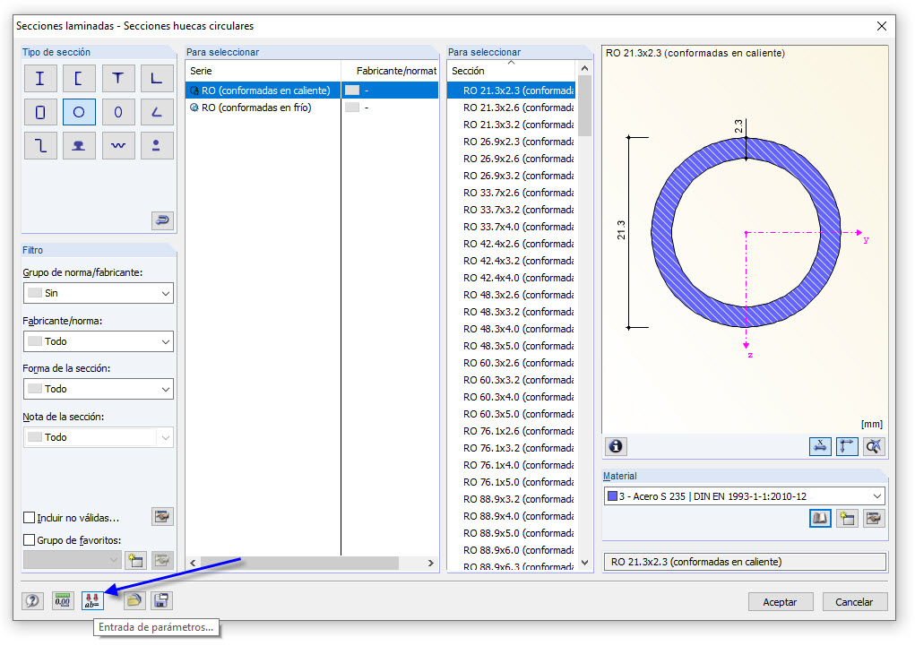Select the unequal angle section icon
The height and width of the screenshot is (646, 915).
(157, 112)
